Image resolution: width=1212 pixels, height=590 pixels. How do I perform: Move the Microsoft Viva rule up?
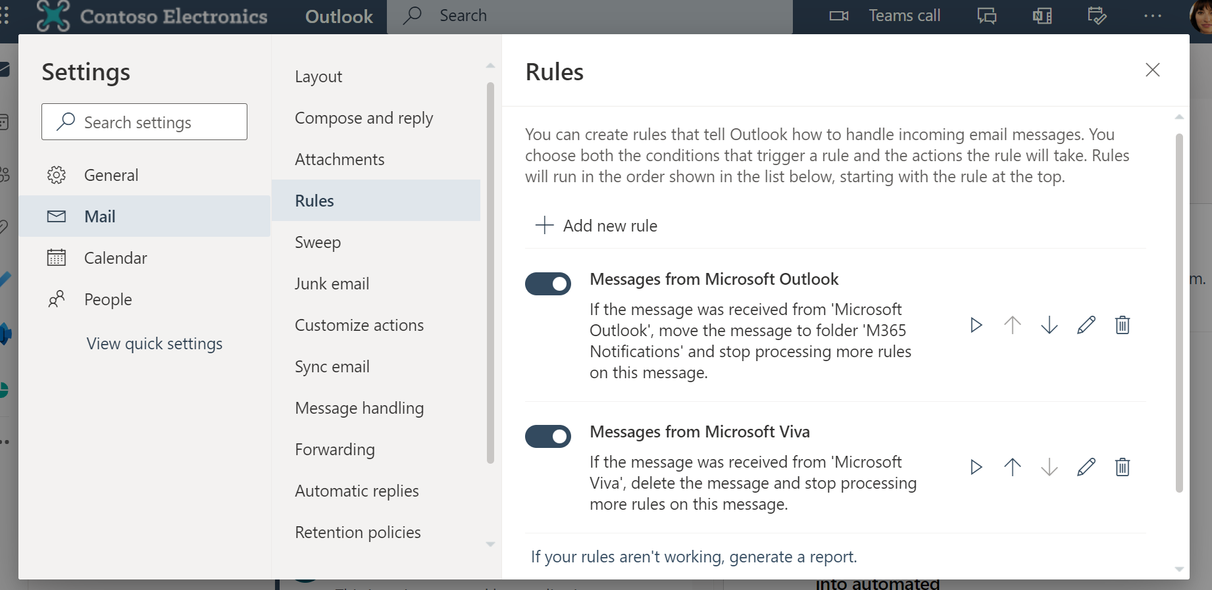pos(1013,467)
